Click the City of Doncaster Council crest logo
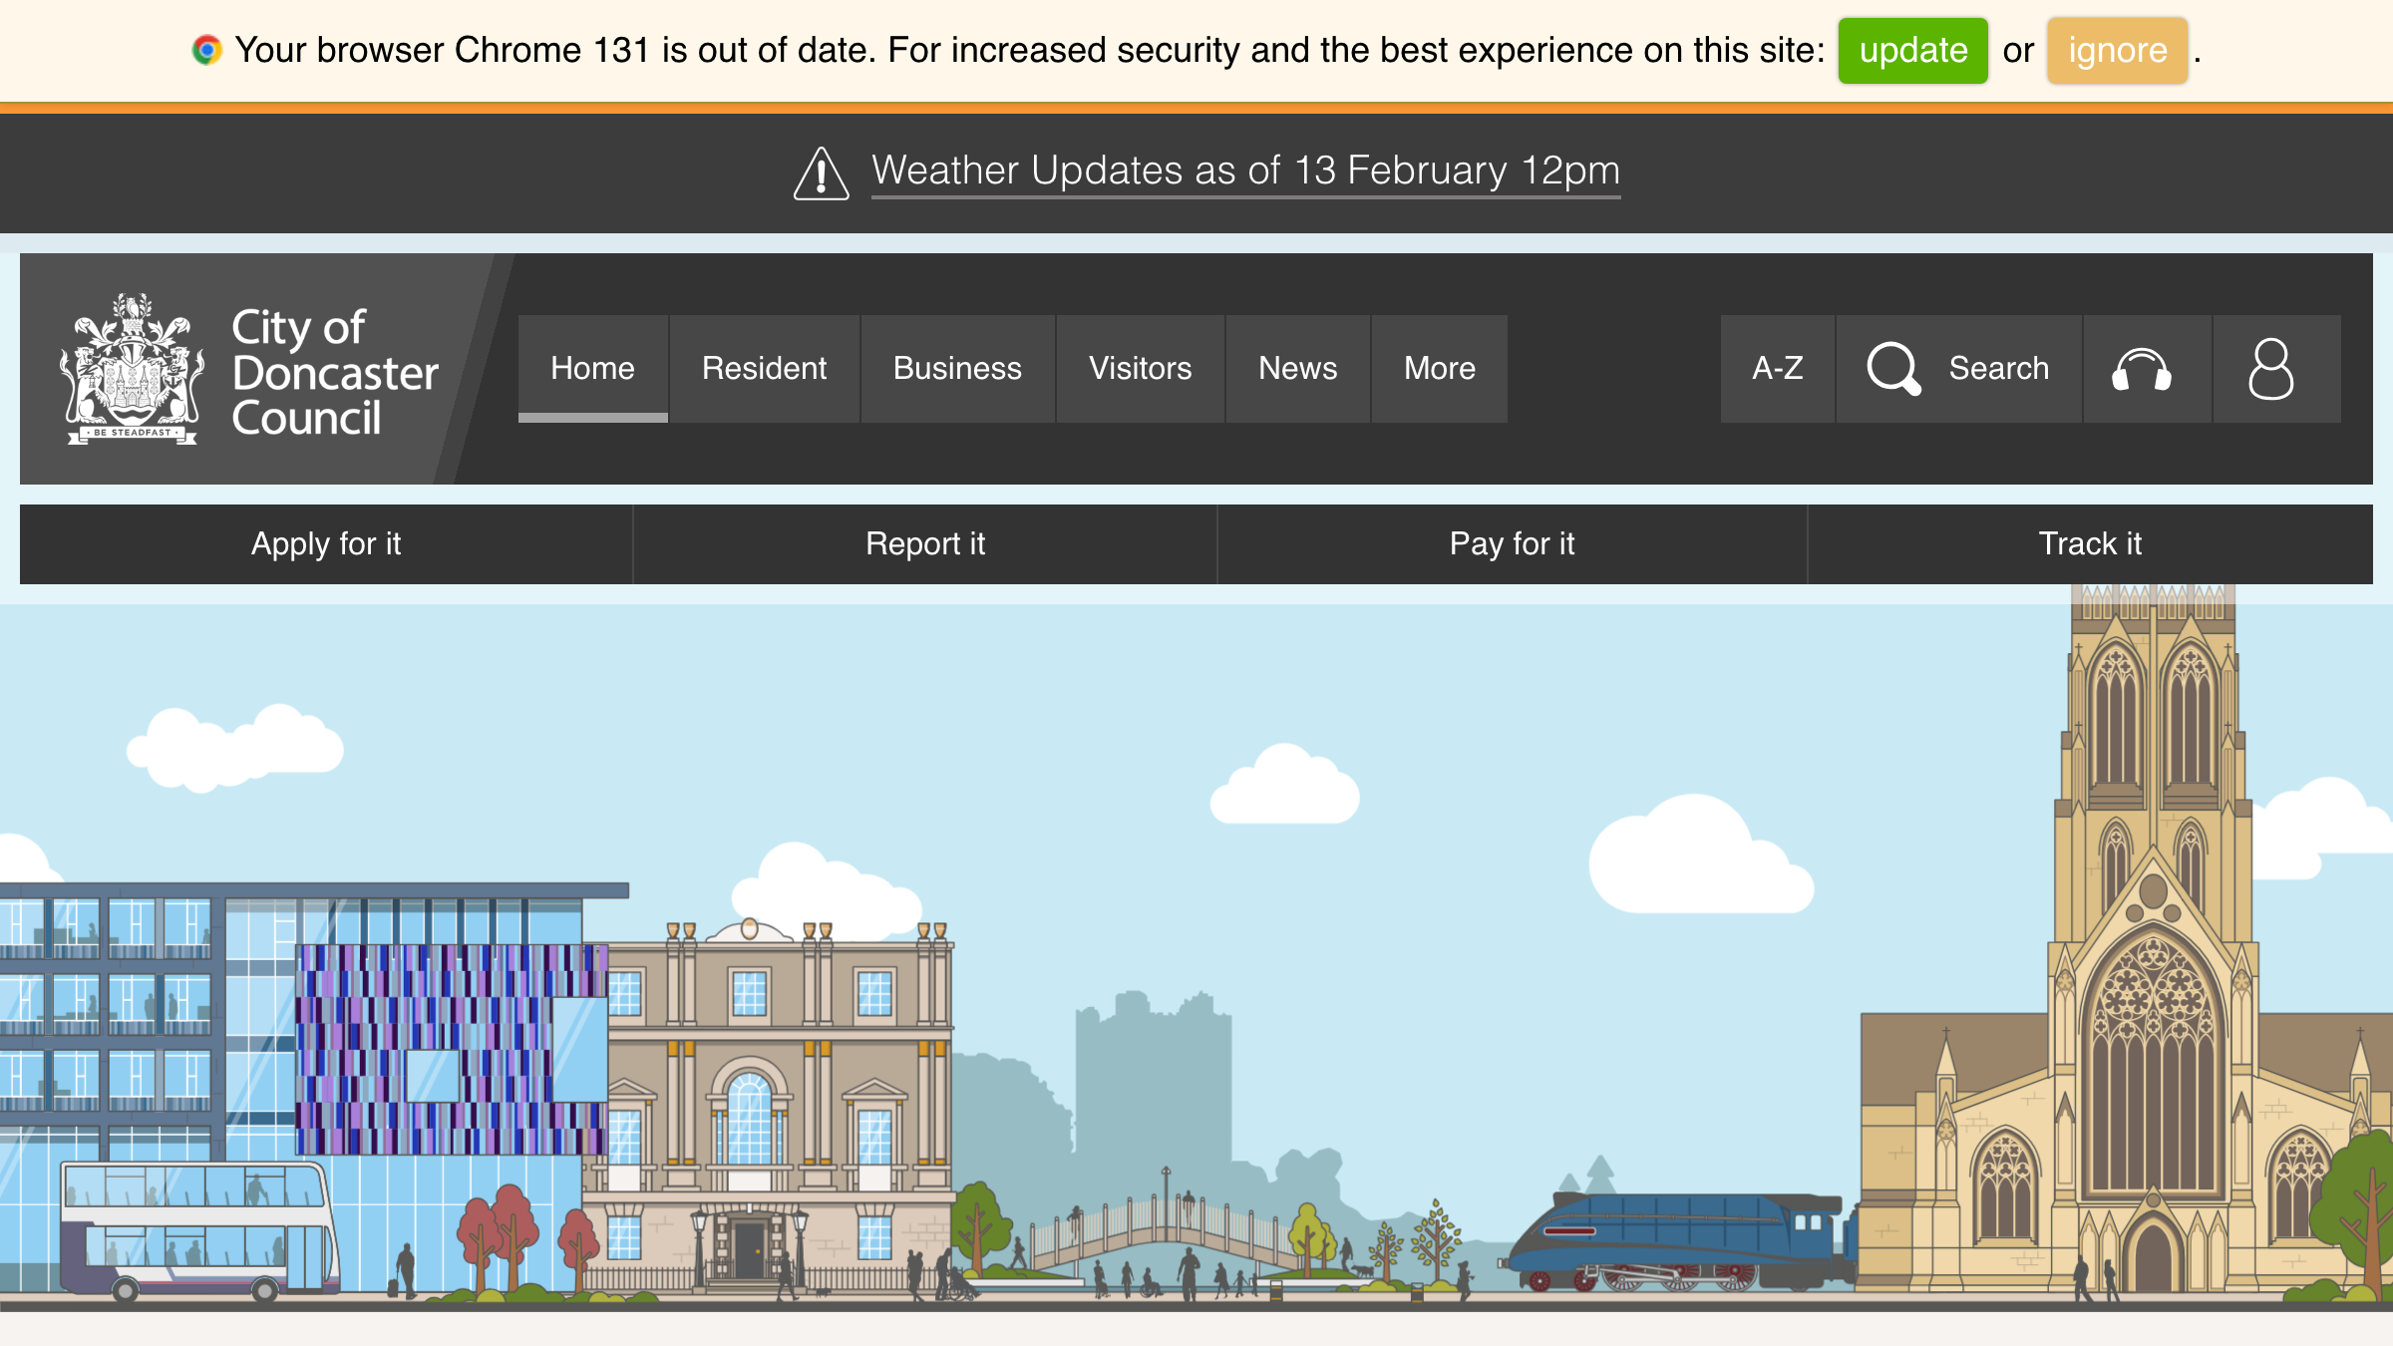Screen dimensions: 2393x1346 (131, 370)
